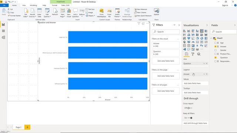Click the visual's filter icon
237x133 pixels.
tap(139, 23)
